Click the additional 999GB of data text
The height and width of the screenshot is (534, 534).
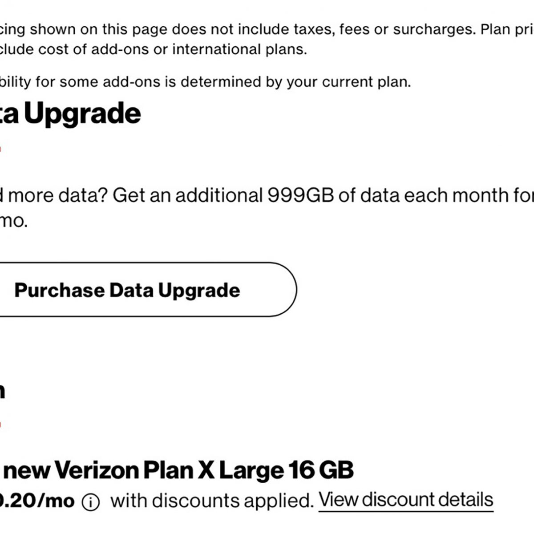(x=300, y=195)
